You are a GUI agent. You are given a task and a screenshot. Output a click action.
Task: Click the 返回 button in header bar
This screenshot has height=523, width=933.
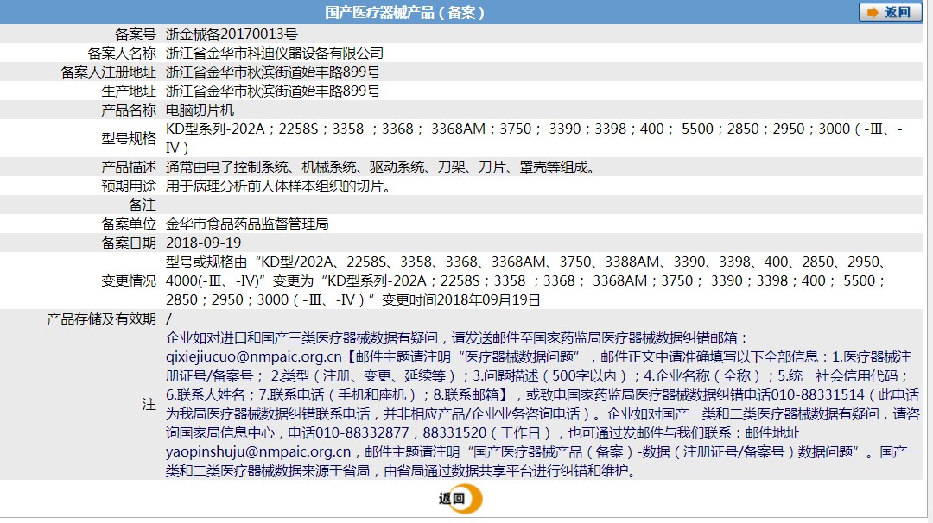click(890, 12)
